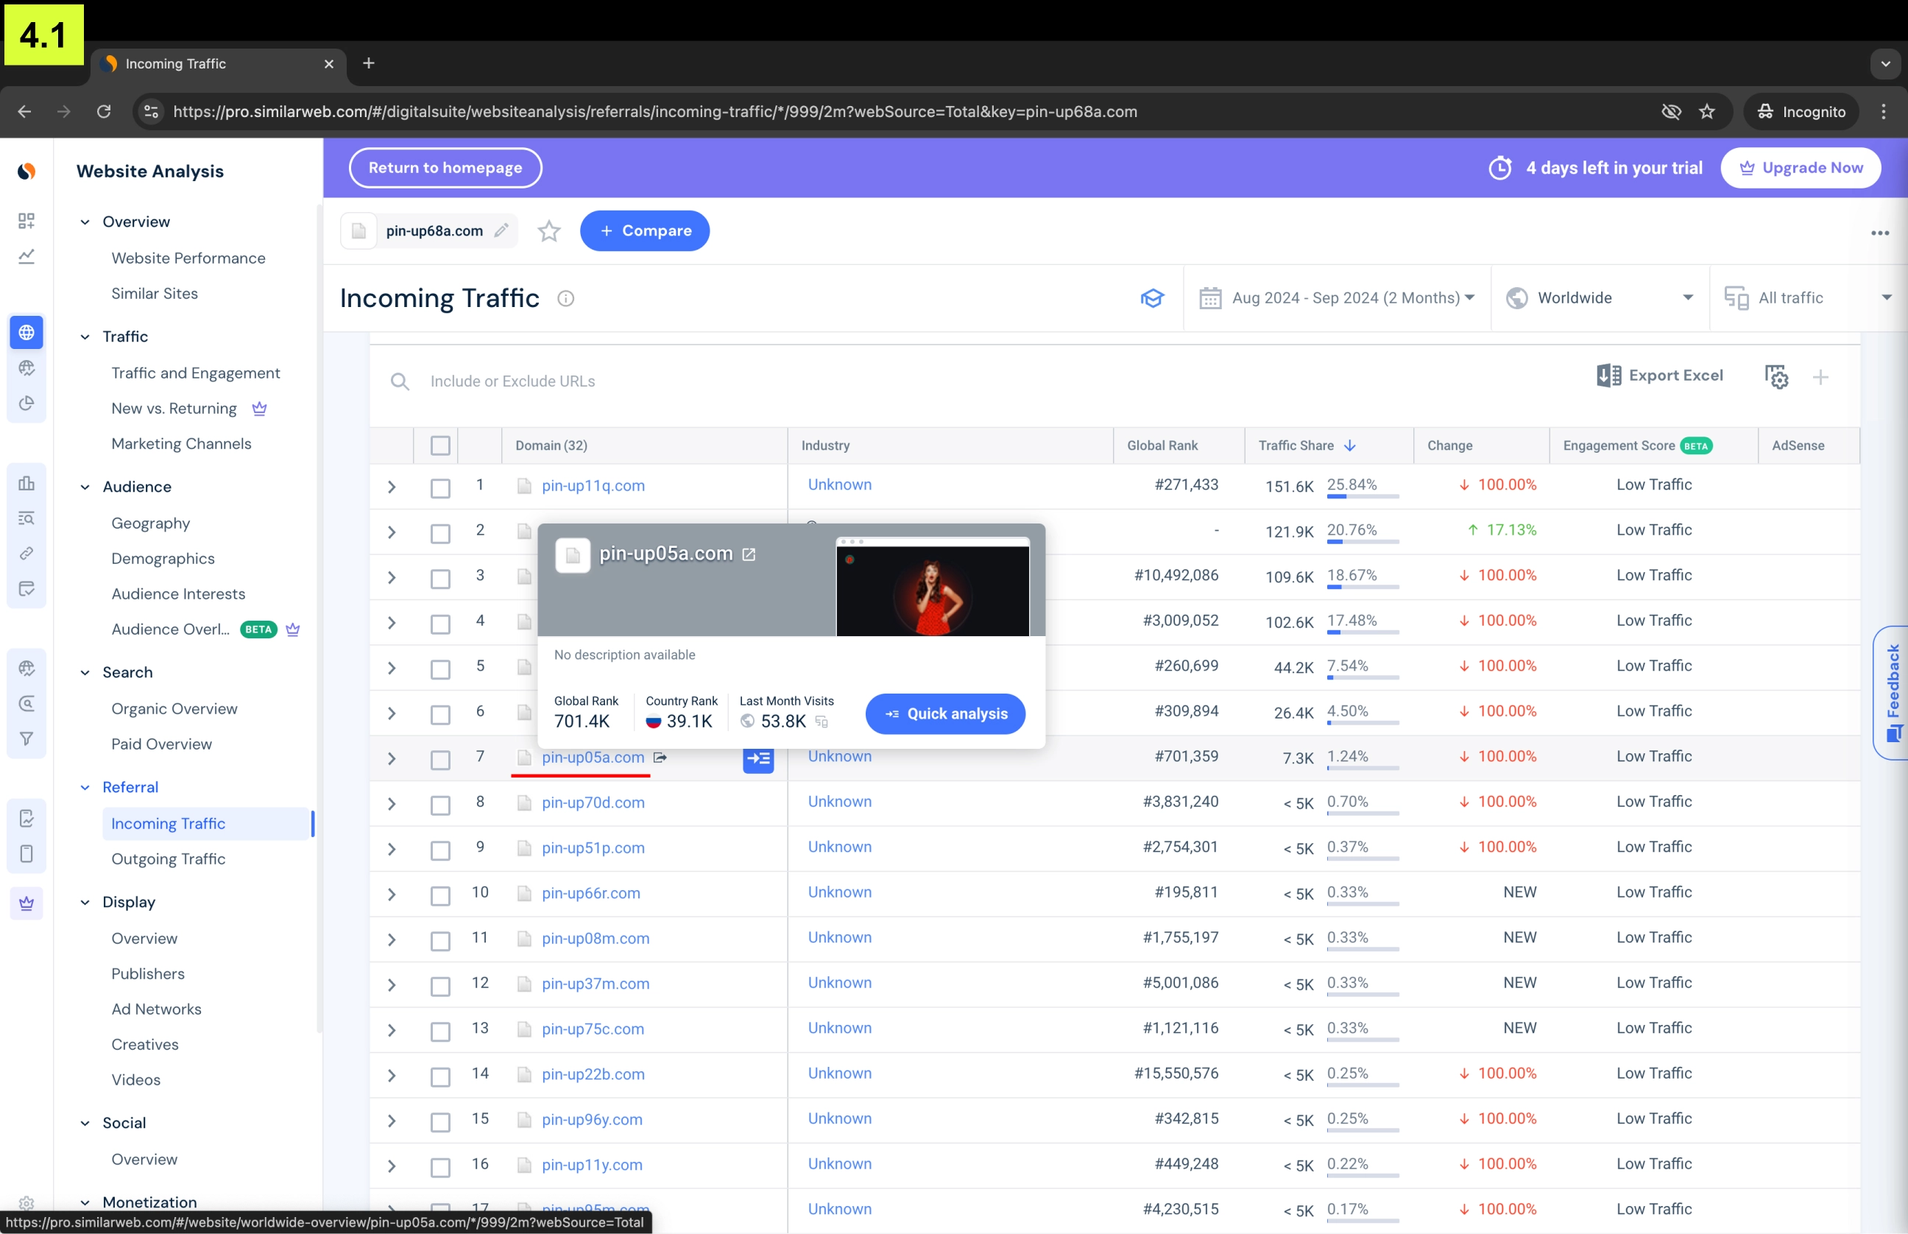
Task: Click the three-dots more options icon
Action: [x=1879, y=233]
